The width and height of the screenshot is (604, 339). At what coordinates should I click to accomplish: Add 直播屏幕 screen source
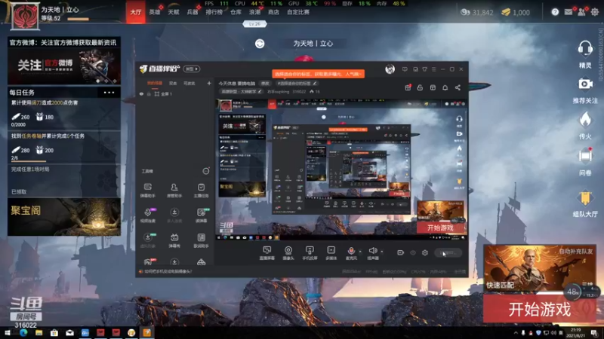267,253
